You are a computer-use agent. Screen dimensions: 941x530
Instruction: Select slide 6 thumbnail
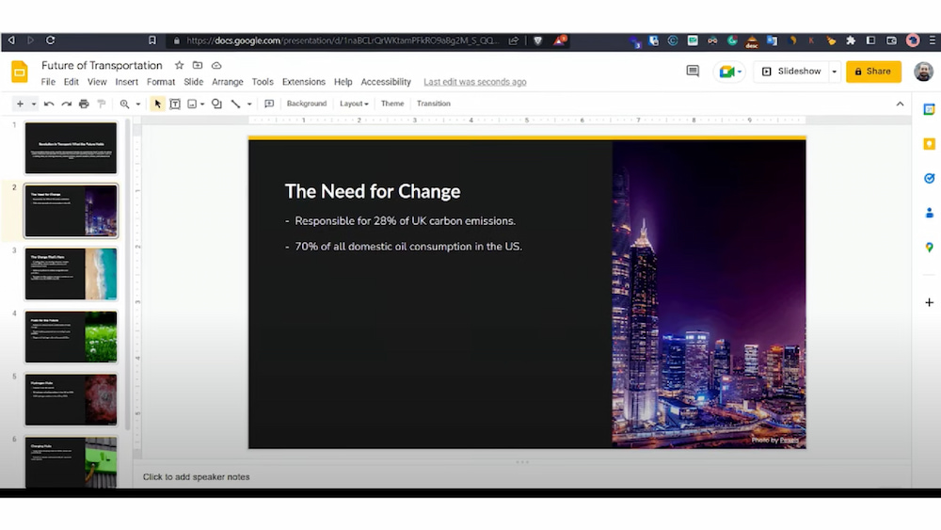coord(71,462)
